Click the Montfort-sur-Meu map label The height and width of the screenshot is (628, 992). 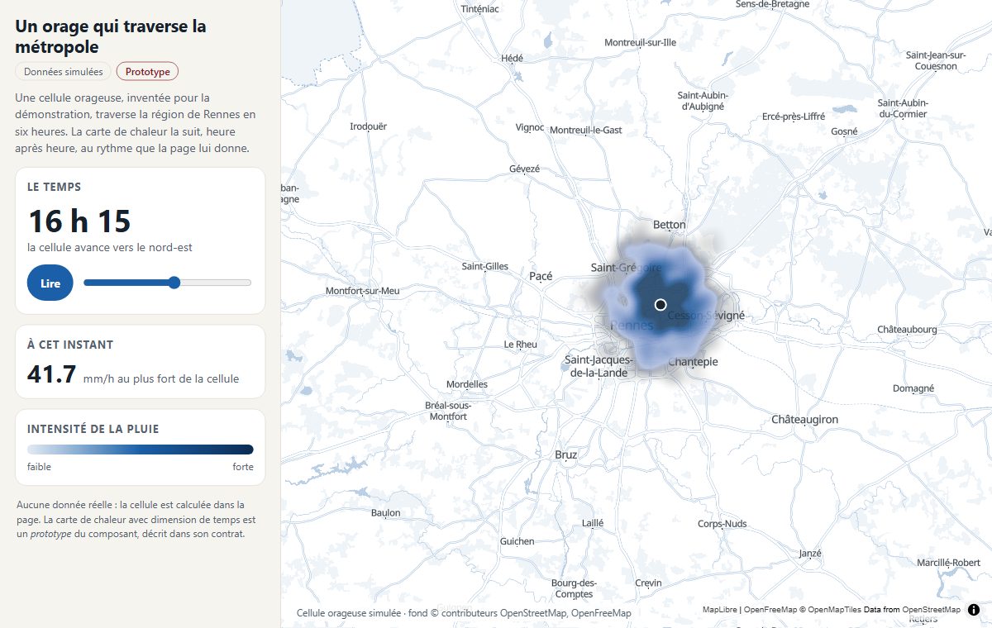point(363,291)
